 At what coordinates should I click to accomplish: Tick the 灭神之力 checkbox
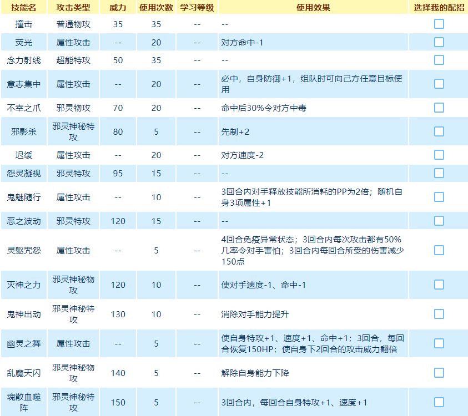click(439, 285)
